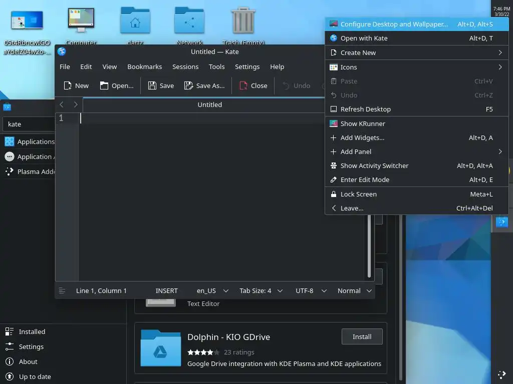The height and width of the screenshot is (384, 513).
Task: Click line number 1 in the gutter
Action: click(x=61, y=118)
